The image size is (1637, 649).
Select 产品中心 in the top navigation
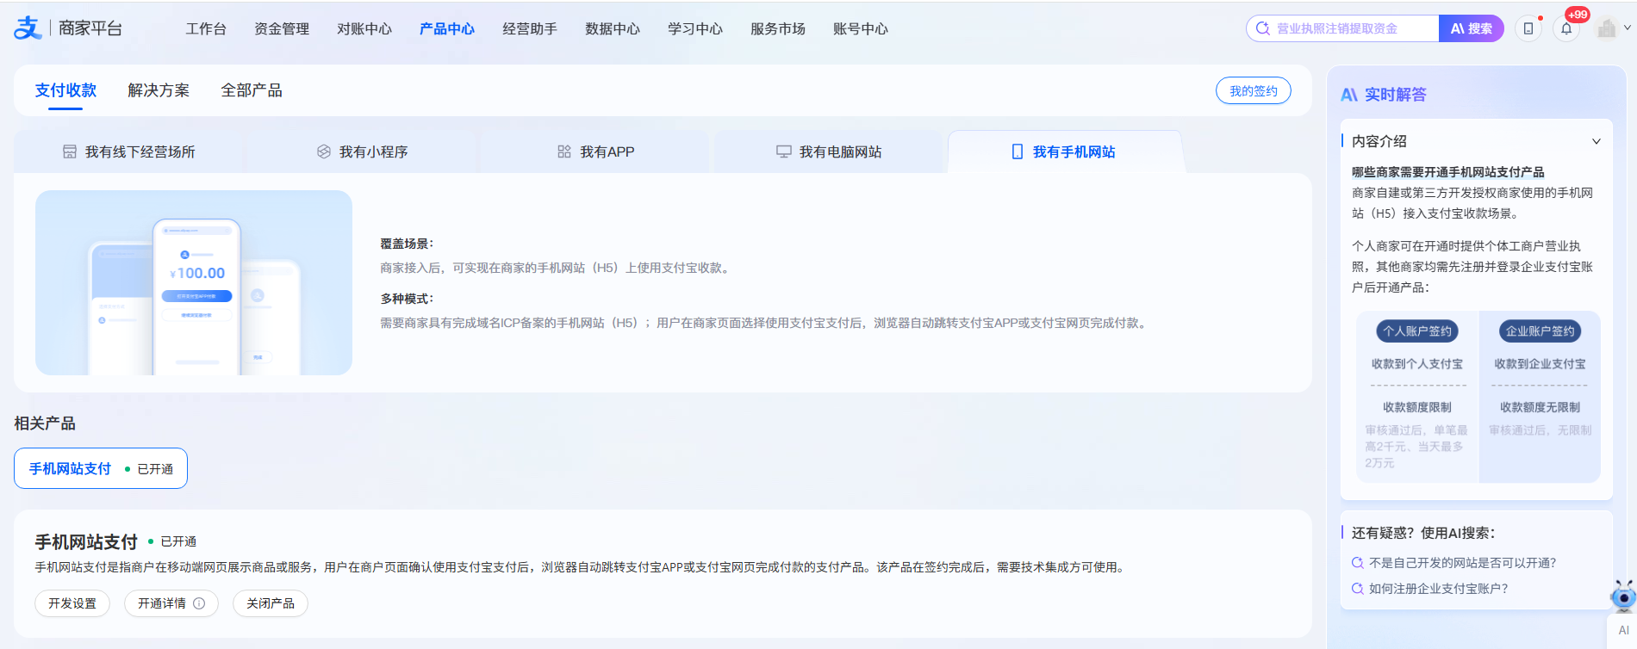click(447, 28)
